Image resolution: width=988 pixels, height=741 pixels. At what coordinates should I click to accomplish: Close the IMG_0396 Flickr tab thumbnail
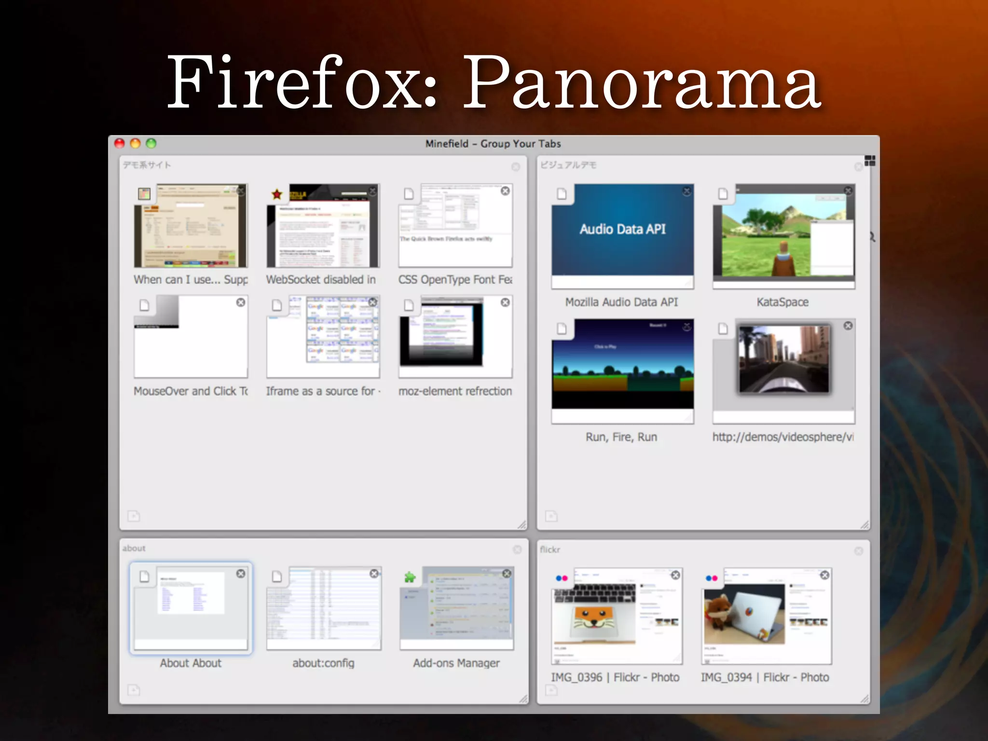675,575
